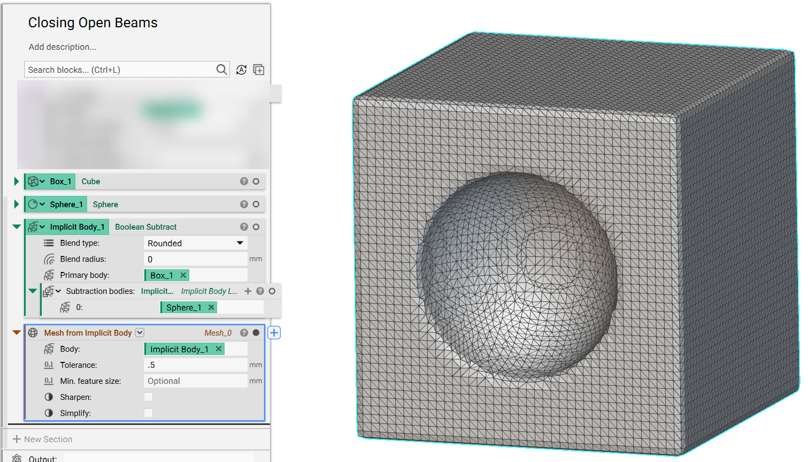
Task: Open Sphere_1 block type chevron
Action: coord(42,205)
